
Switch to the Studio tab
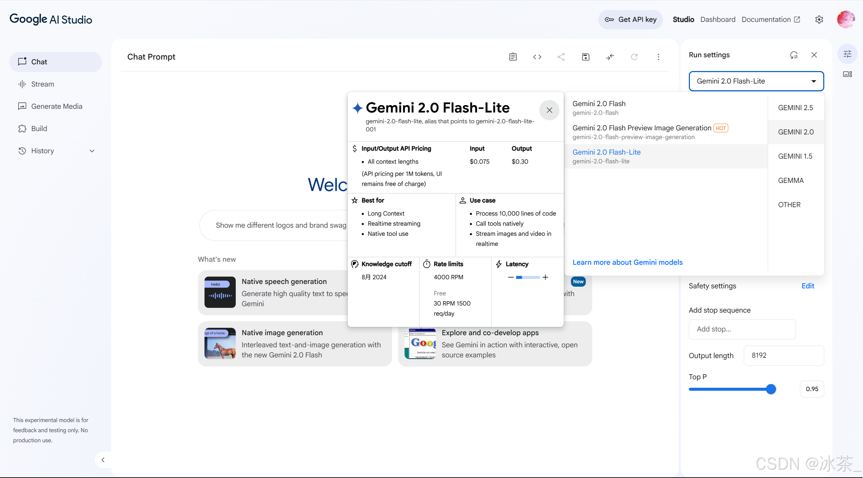pos(683,20)
